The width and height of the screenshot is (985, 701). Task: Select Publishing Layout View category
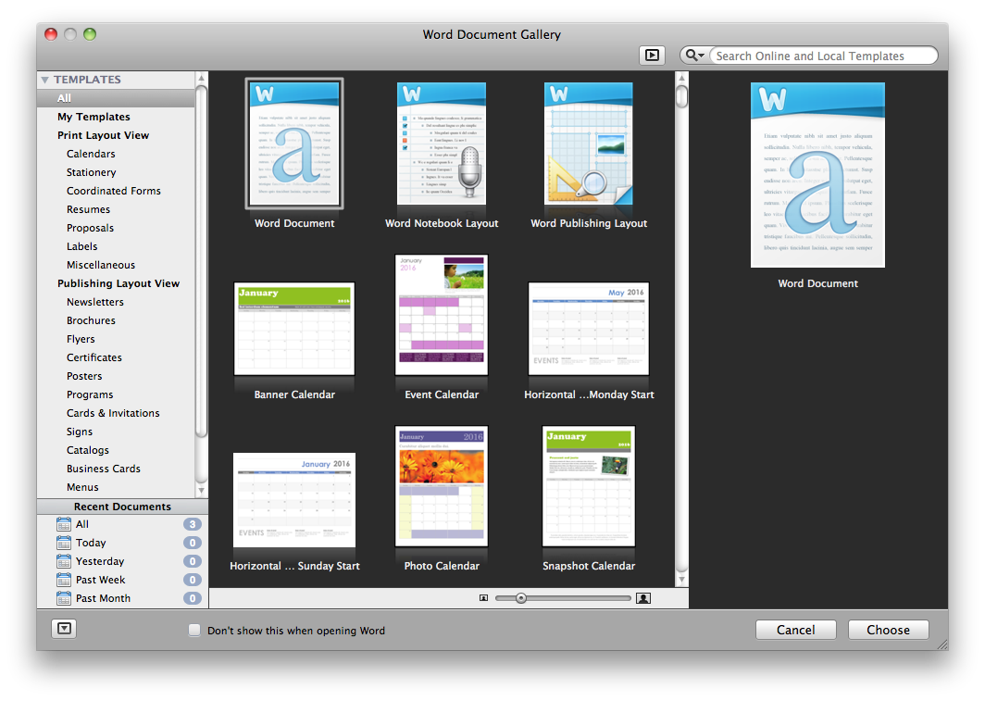tap(118, 283)
